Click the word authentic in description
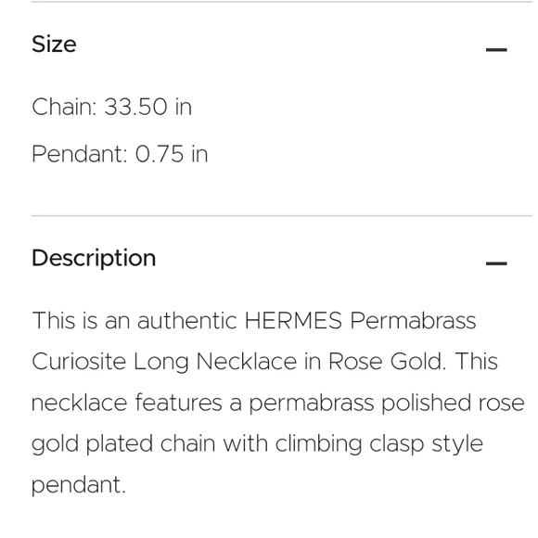Screen dimensions: 538x538 (187, 320)
